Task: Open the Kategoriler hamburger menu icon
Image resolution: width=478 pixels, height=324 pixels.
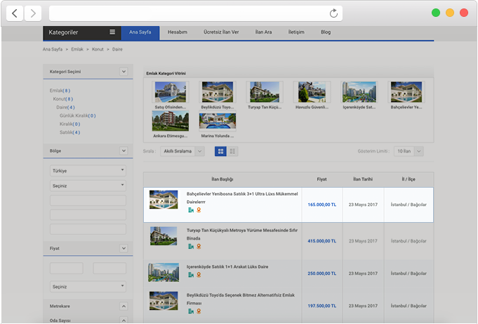Action: coord(112,32)
